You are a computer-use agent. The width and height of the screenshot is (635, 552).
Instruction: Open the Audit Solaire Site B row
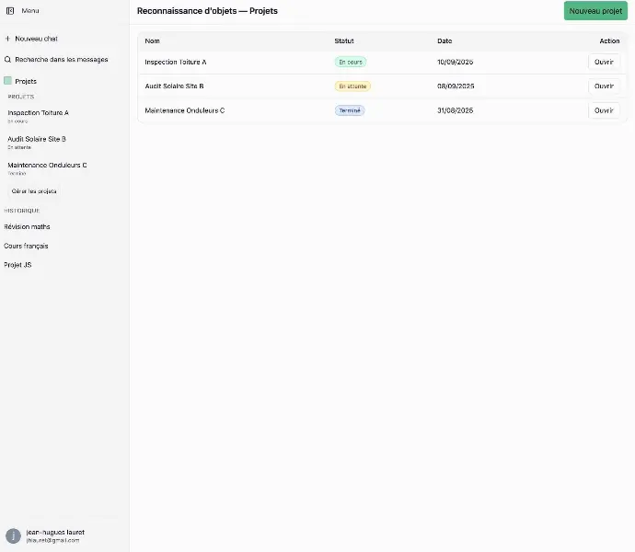pyautogui.click(x=604, y=86)
